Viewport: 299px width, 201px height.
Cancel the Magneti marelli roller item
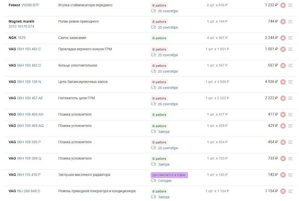[283, 22]
